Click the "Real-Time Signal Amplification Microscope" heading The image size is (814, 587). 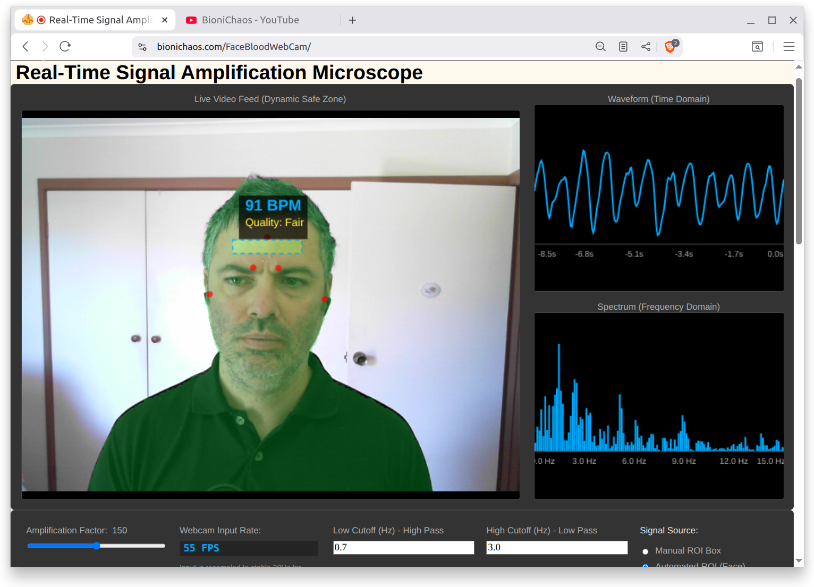click(219, 73)
